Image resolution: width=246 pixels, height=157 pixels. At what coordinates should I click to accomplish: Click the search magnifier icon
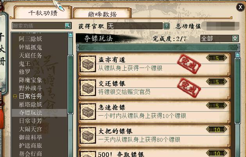coord(68,25)
